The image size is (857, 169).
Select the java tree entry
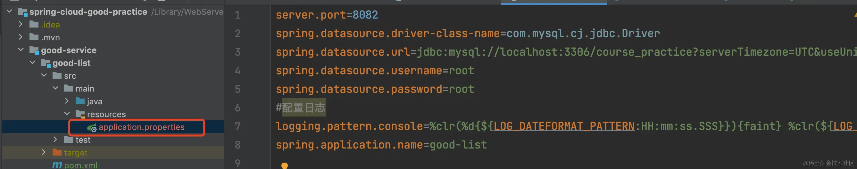click(x=95, y=101)
